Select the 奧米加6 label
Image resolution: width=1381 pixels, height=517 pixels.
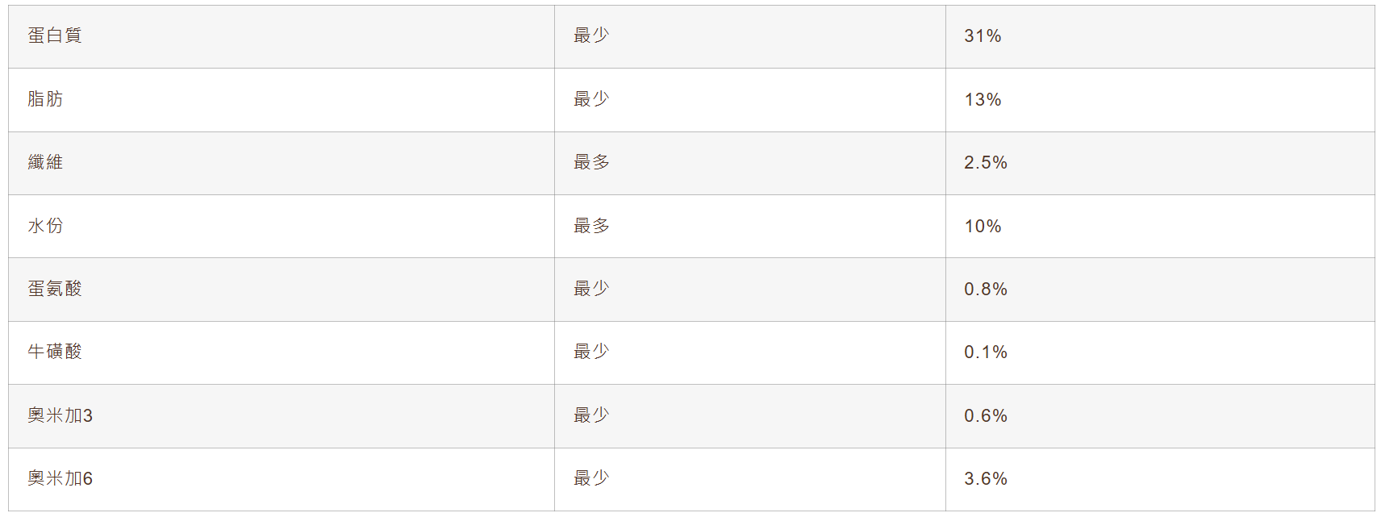[60, 478]
